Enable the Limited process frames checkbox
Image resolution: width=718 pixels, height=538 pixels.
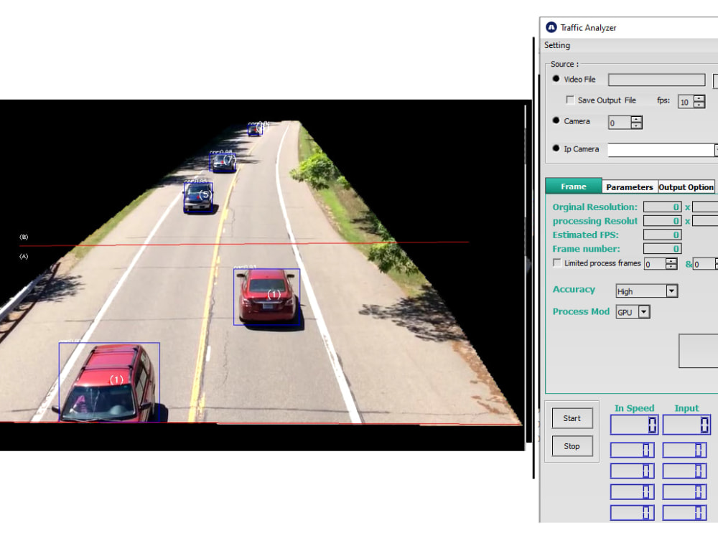point(558,263)
